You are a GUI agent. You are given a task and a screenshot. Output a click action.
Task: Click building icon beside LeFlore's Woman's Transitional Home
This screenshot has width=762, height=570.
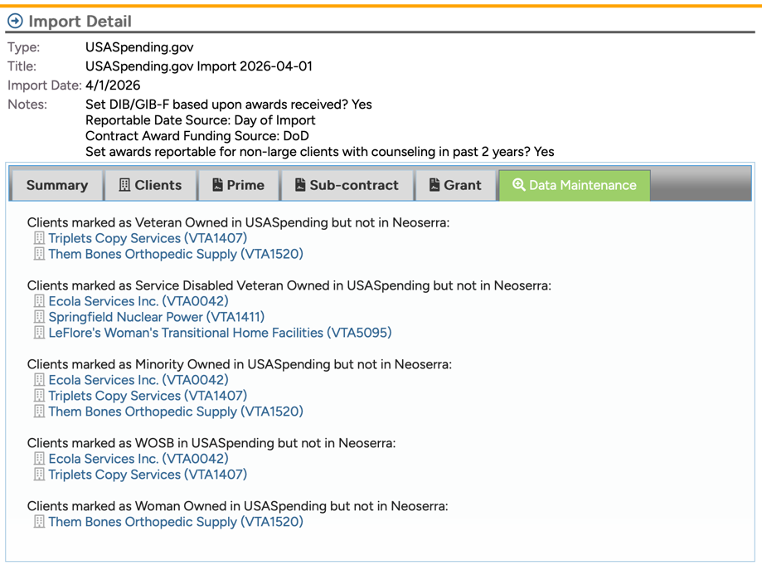(39, 333)
